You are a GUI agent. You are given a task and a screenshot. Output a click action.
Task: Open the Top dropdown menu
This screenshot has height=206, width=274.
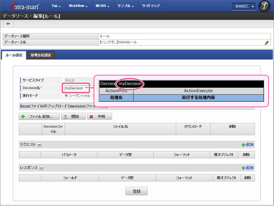click(x=56, y=6)
